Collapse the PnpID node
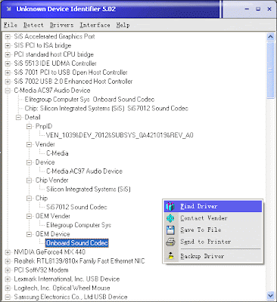Image resolution: width=277 pixels, height=302 pixels. [30, 127]
